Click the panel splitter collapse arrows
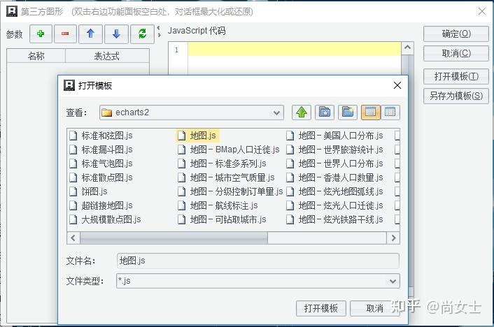Image resolution: width=494 pixels, height=327 pixels. [159, 31]
